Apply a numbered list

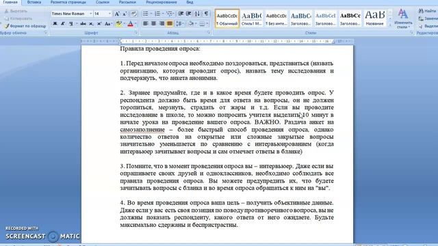(157, 14)
